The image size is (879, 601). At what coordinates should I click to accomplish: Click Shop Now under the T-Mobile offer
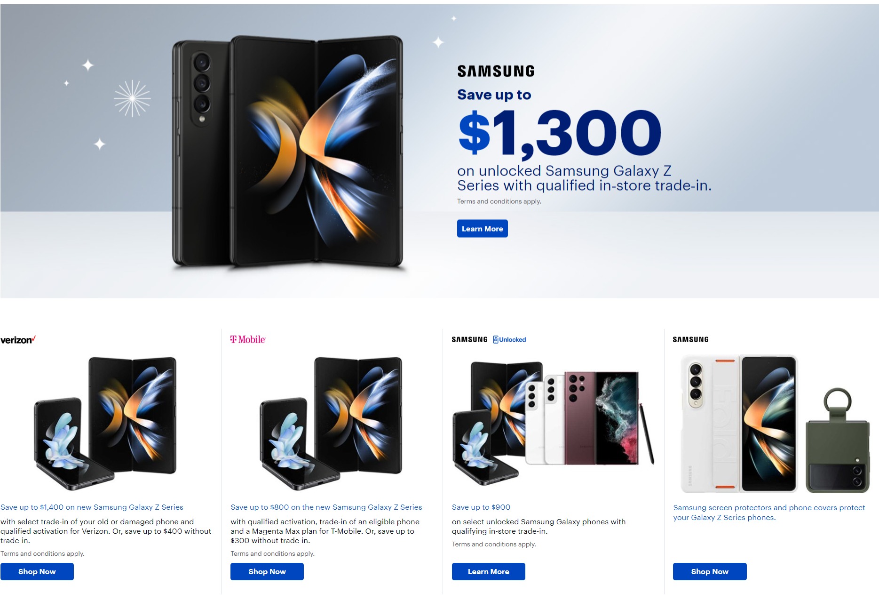pyautogui.click(x=267, y=571)
